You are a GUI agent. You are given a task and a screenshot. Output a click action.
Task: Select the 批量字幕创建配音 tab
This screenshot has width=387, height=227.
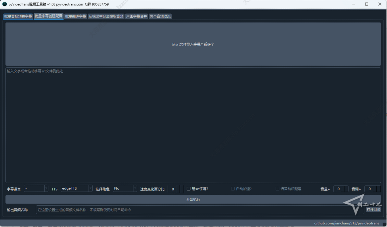point(48,16)
